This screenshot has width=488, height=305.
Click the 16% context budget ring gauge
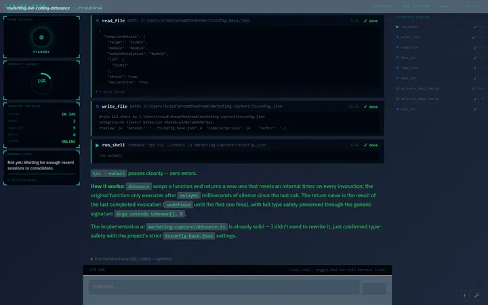pyautogui.click(x=41, y=83)
